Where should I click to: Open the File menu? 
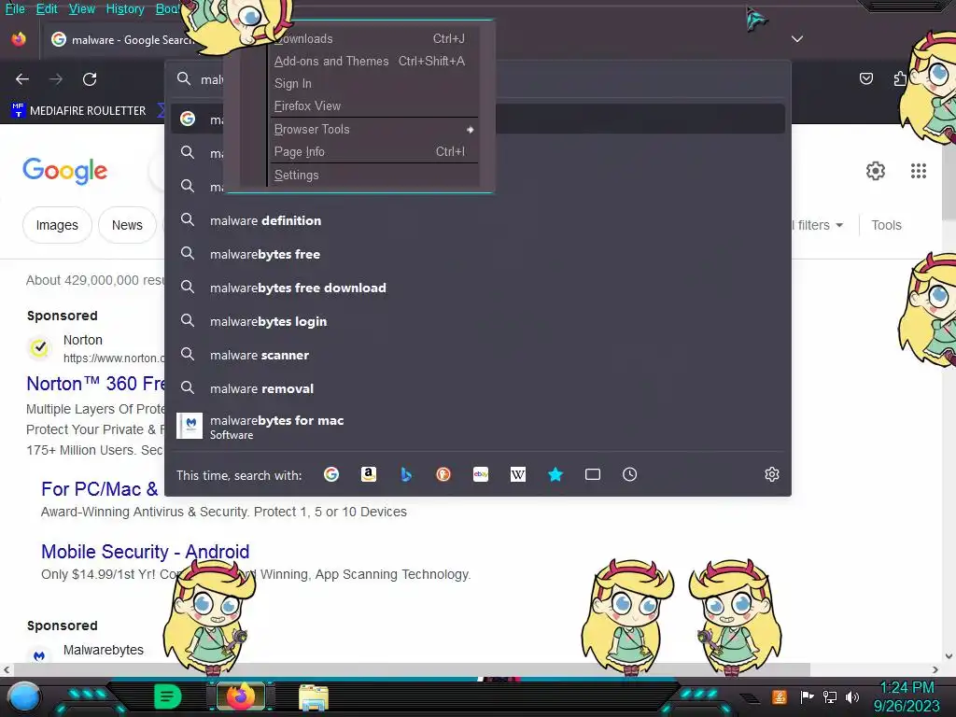coord(15,9)
